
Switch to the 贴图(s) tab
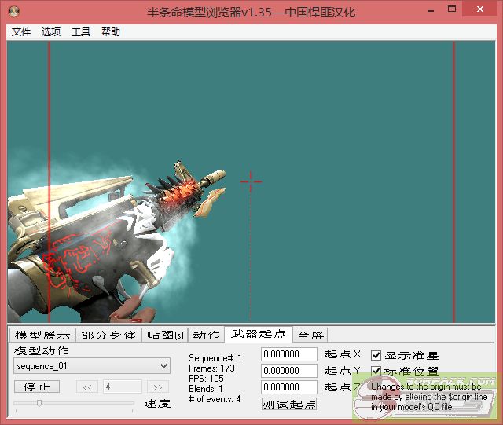[165, 335]
